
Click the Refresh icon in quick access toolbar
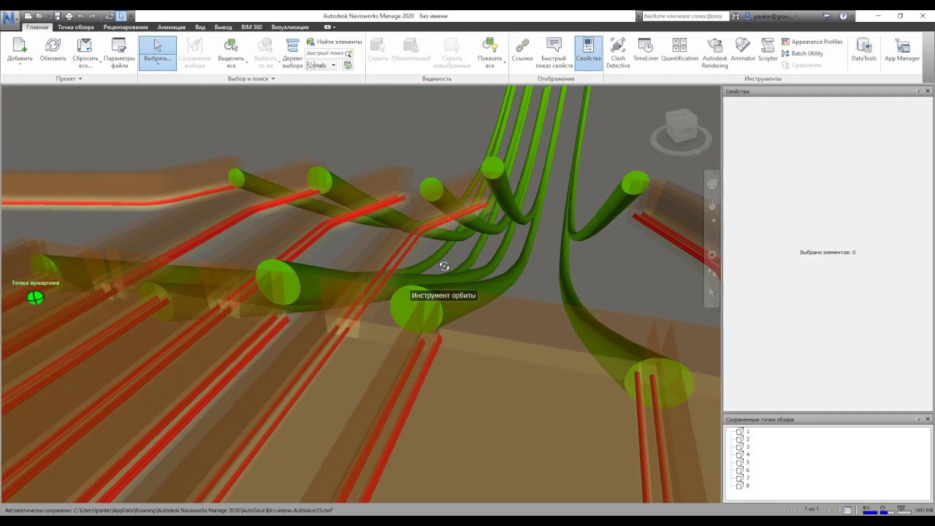click(110, 16)
